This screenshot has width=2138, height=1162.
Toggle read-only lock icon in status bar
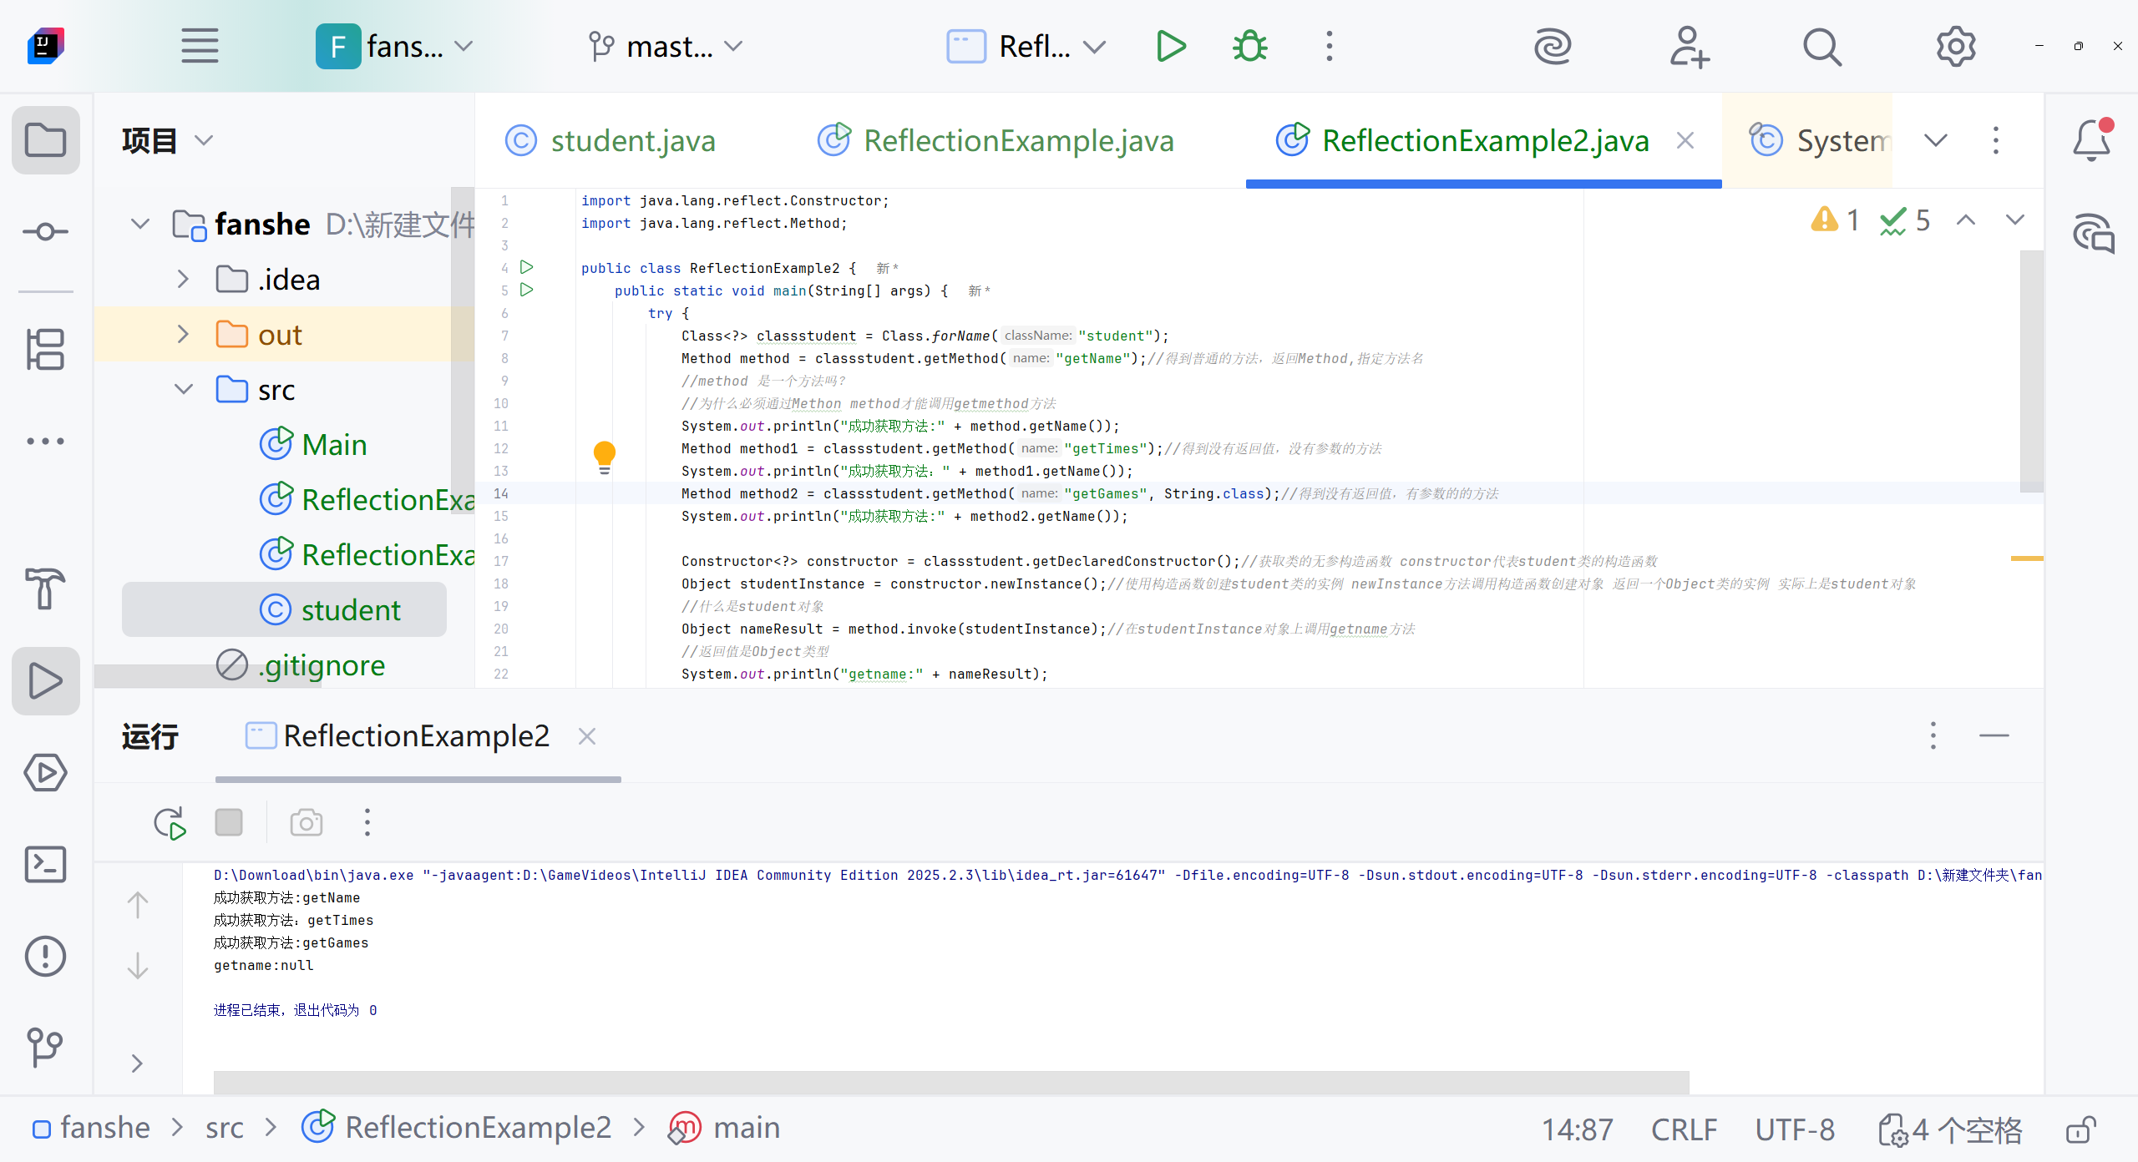click(x=2080, y=1129)
